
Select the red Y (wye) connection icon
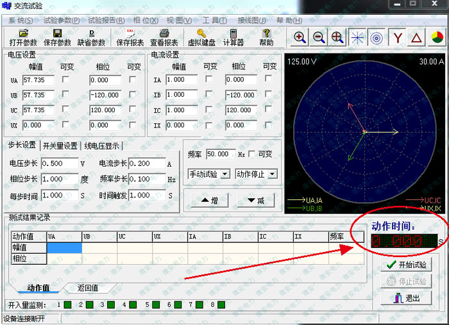[398, 37]
